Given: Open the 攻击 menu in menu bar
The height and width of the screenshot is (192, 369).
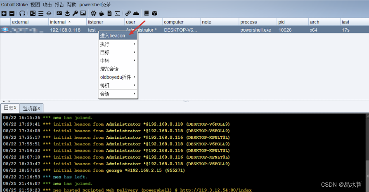Looking at the screenshot, I should point(47,5).
